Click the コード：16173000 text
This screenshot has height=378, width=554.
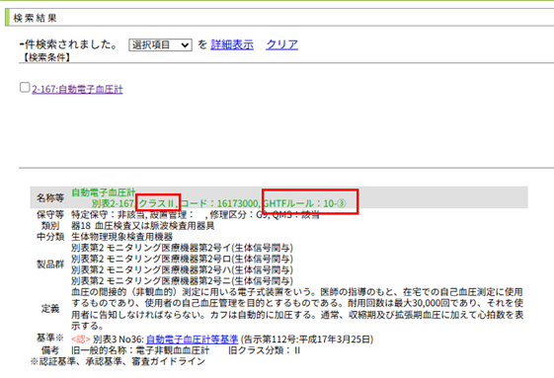219,203
